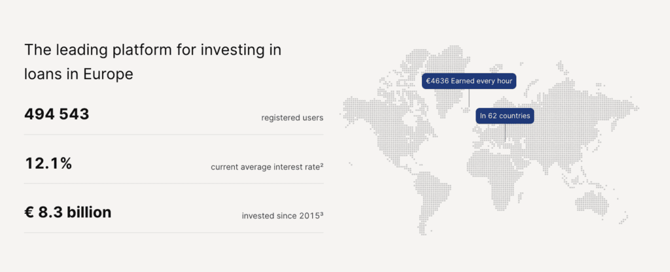This screenshot has height=272, width=670.
Task: Click pin line below 'In 62 countries' badge
Action: (505, 133)
